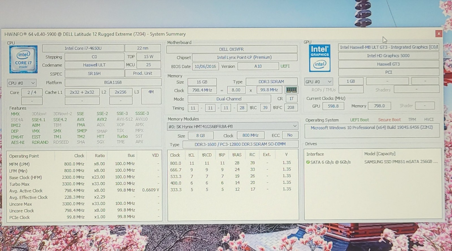Click the Avg. Effective Clock row

84,197
